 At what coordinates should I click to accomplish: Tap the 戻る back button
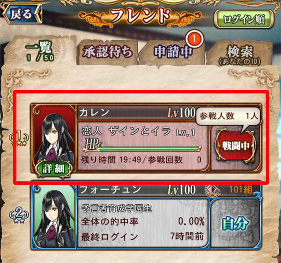(22, 14)
